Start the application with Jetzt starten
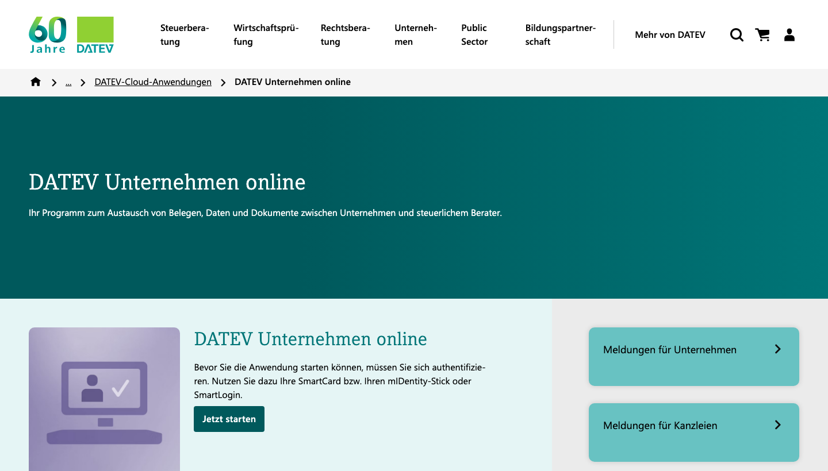The height and width of the screenshot is (471, 828). [229, 419]
